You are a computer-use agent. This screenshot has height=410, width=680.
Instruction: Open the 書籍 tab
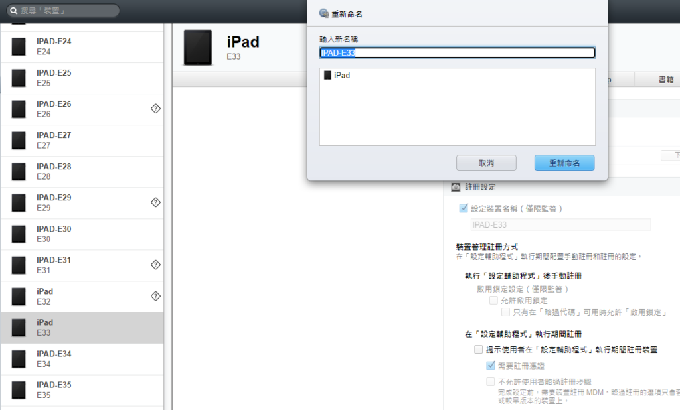click(x=666, y=80)
